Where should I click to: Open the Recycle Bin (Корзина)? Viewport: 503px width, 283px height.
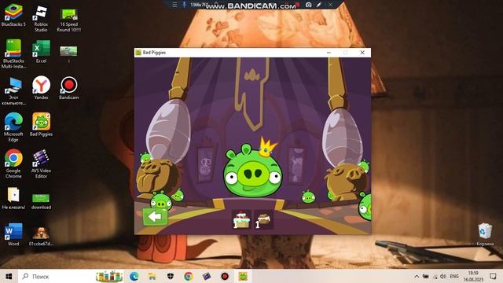[x=485, y=234]
